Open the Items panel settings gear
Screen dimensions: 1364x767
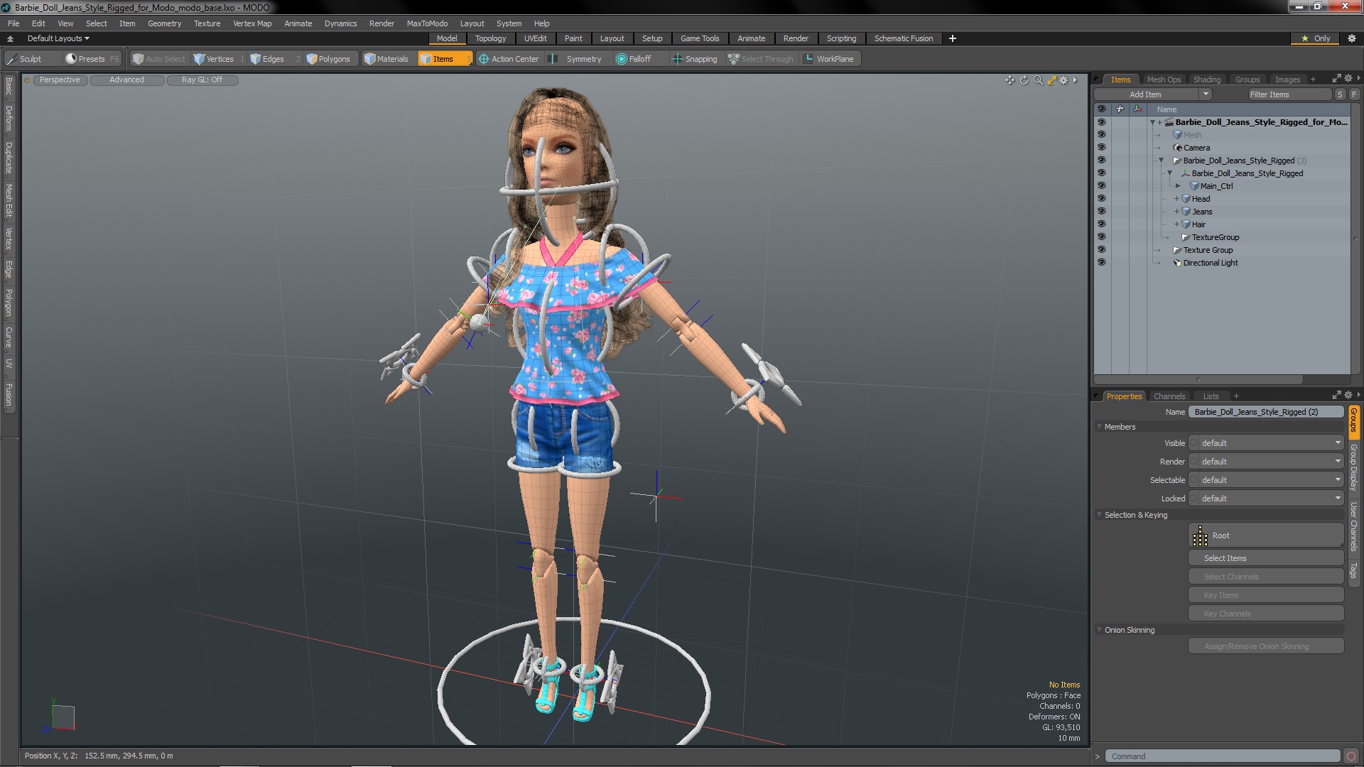(1348, 78)
